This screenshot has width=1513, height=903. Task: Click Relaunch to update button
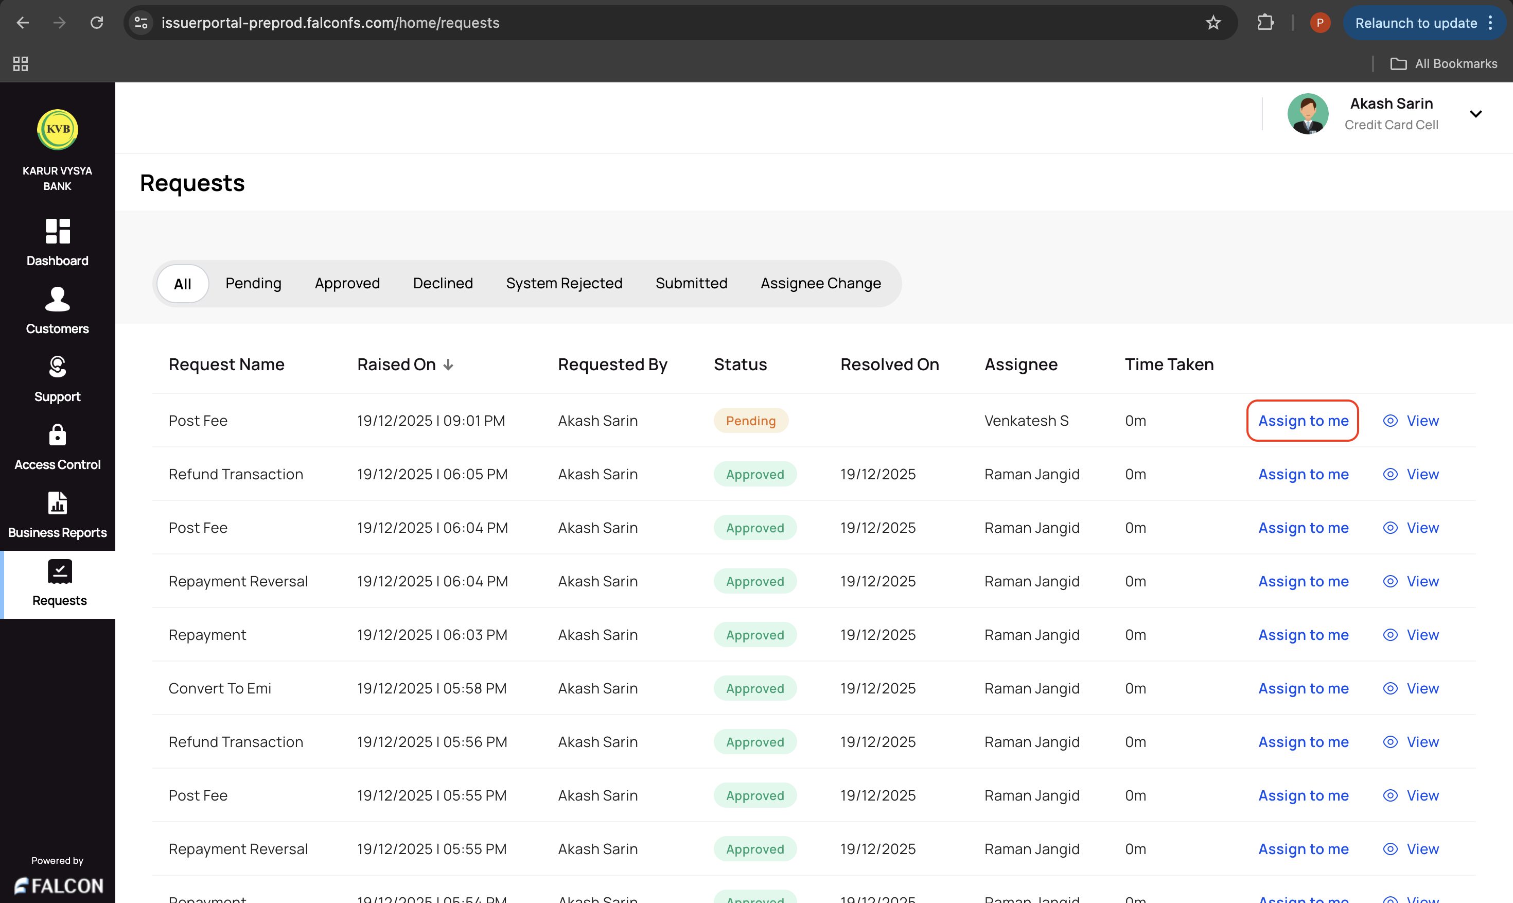[x=1415, y=23]
